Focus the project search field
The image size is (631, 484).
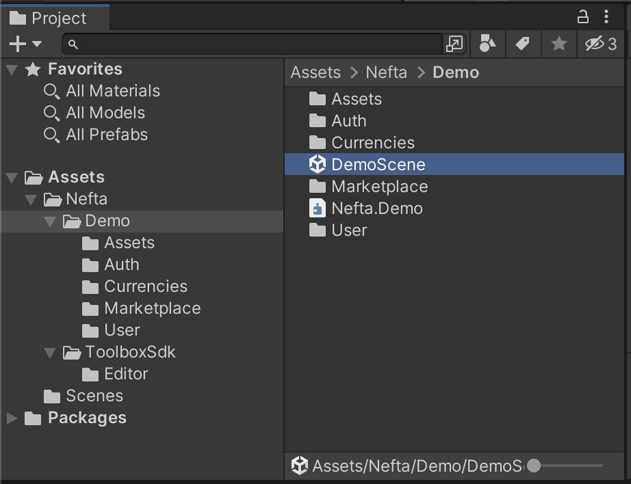[253, 44]
